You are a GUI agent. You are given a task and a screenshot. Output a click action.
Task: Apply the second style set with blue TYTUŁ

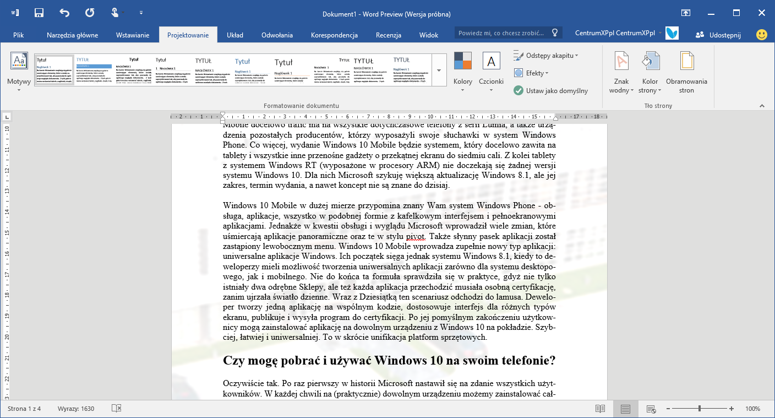tap(94, 70)
